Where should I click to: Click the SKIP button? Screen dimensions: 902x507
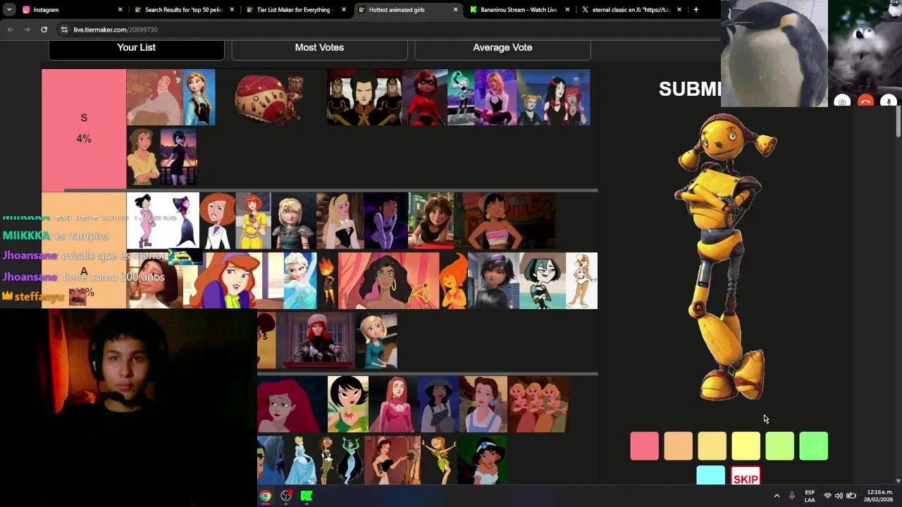coord(746,477)
